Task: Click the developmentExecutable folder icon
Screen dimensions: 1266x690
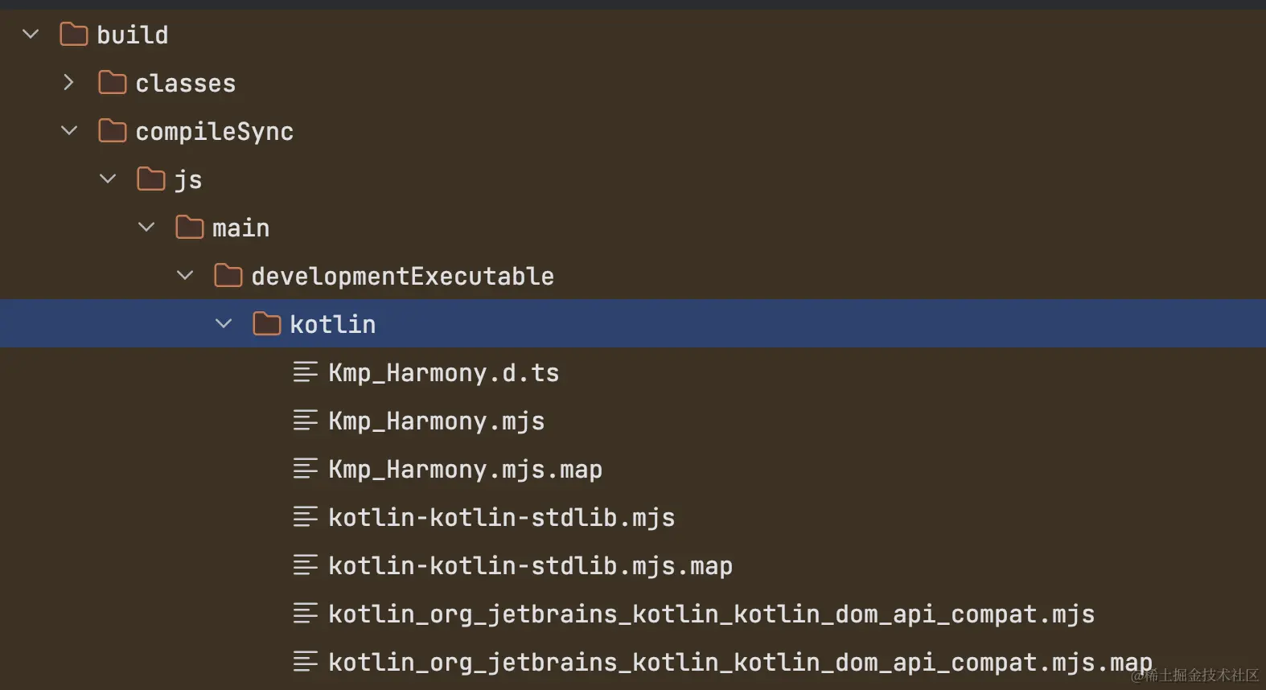Action: point(228,276)
